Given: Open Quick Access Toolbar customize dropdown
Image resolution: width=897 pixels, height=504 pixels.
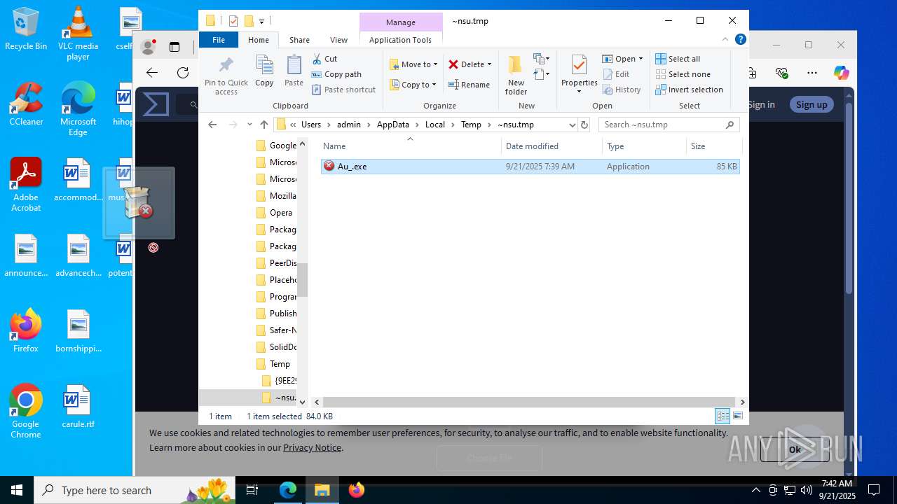Looking at the screenshot, I should [261, 21].
